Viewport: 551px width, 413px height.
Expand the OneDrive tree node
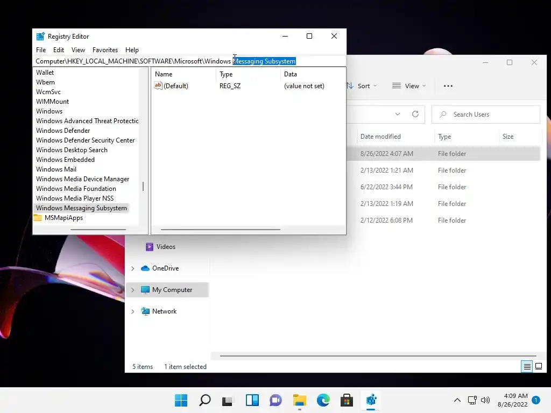132,269
